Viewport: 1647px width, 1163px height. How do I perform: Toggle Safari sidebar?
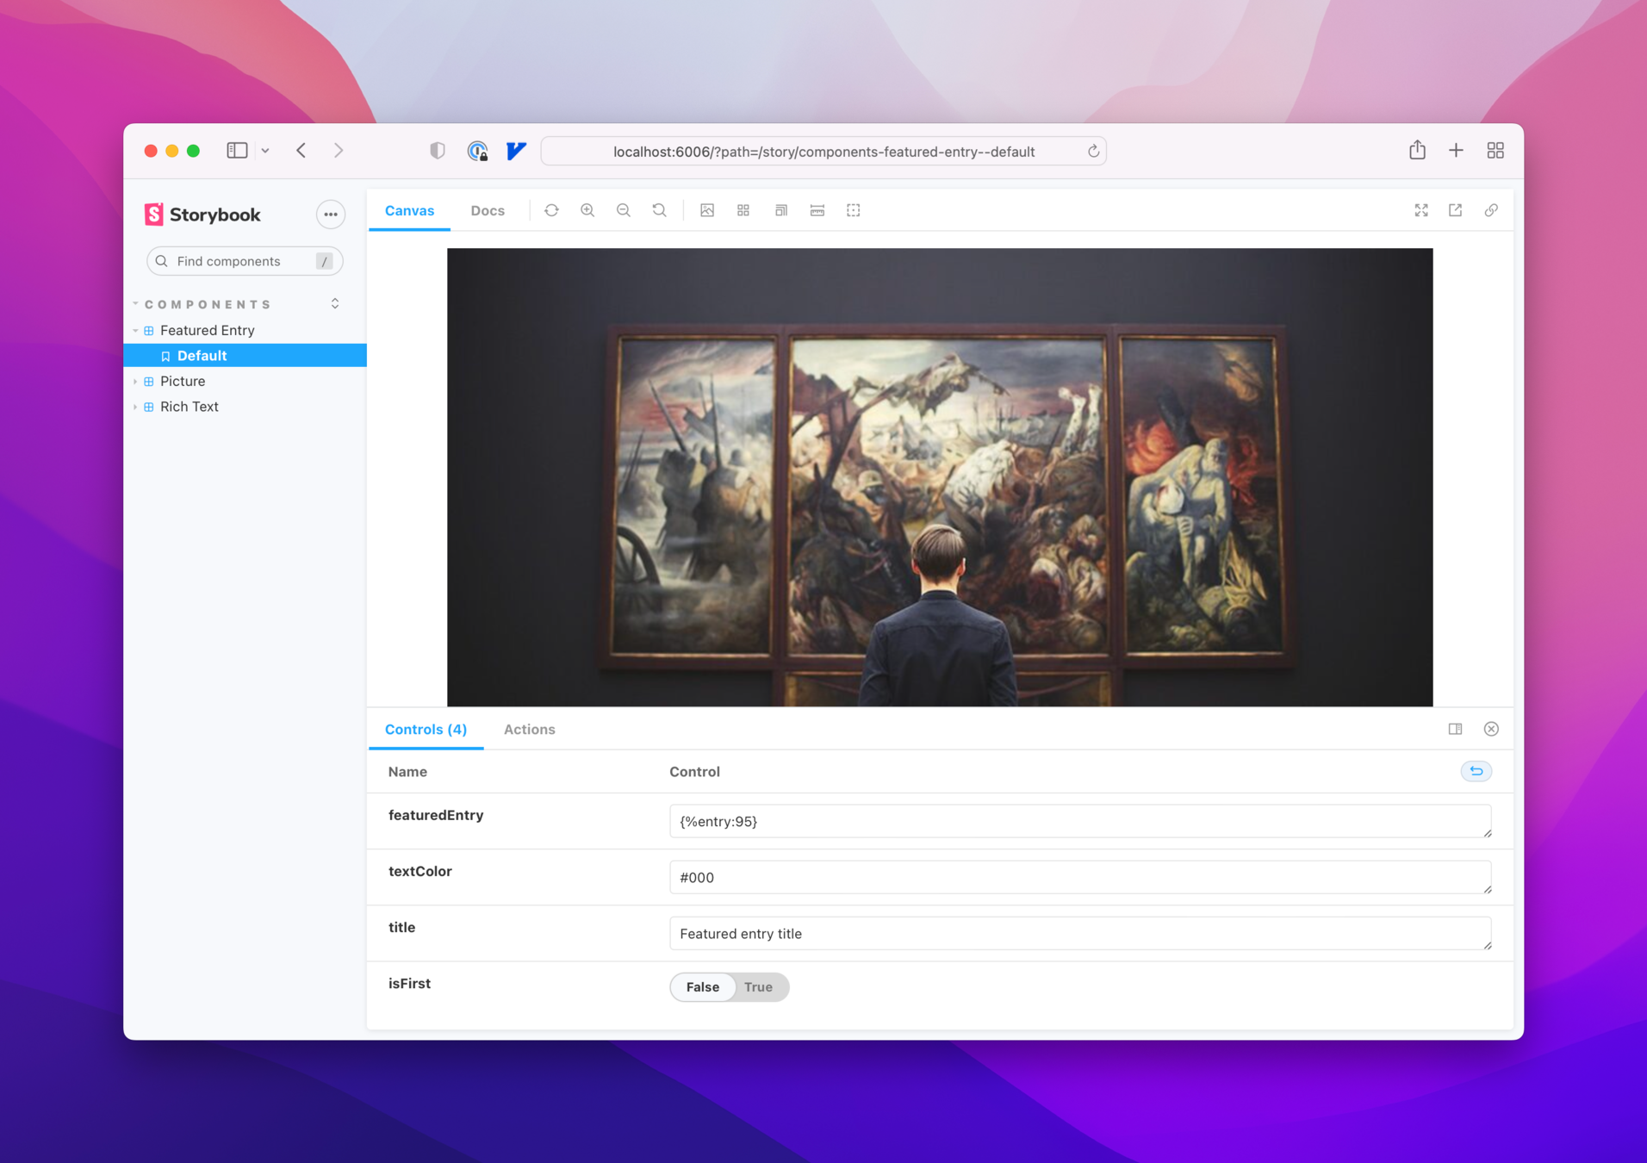click(237, 151)
